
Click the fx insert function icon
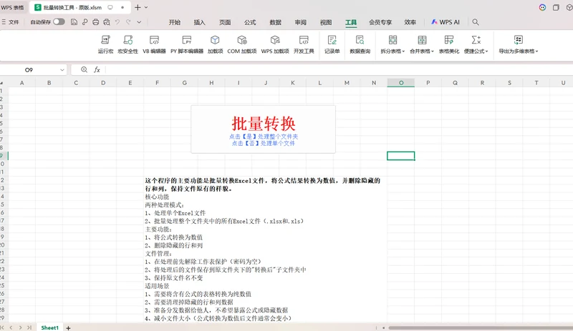pos(97,69)
